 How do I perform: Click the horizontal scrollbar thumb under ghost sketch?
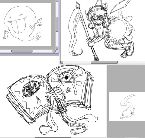click(22, 51)
